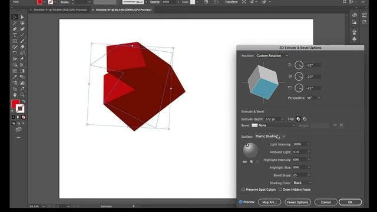377x212 pixels.
Task: Switch to the first Untitled RGB document tab
Action: (60, 10)
